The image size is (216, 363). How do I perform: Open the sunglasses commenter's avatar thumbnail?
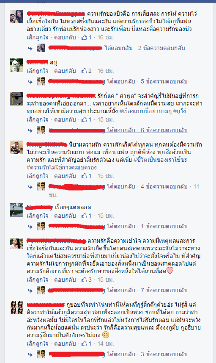coord(16,99)
